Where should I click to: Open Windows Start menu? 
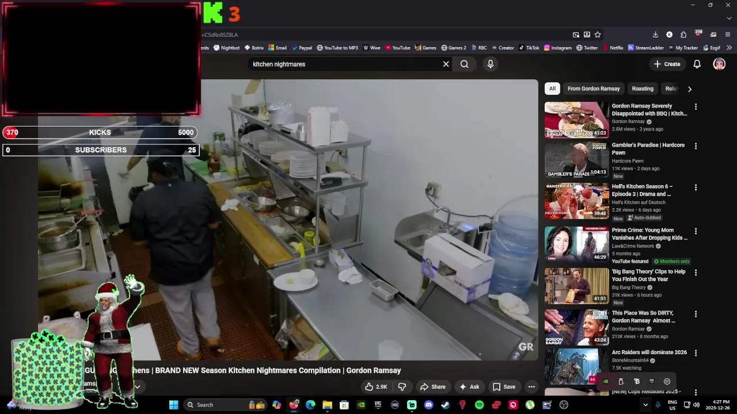173,405
